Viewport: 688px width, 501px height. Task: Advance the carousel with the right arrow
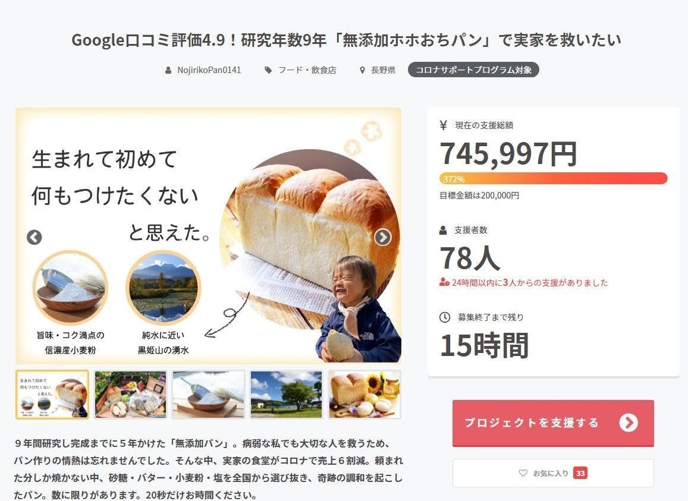(x=382, y=237)
